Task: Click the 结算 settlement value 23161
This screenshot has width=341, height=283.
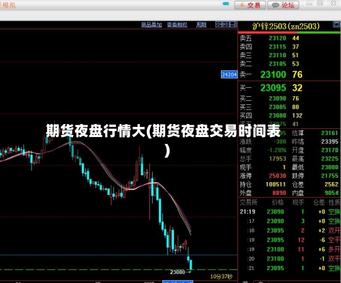Action: (x=330, y=133)
